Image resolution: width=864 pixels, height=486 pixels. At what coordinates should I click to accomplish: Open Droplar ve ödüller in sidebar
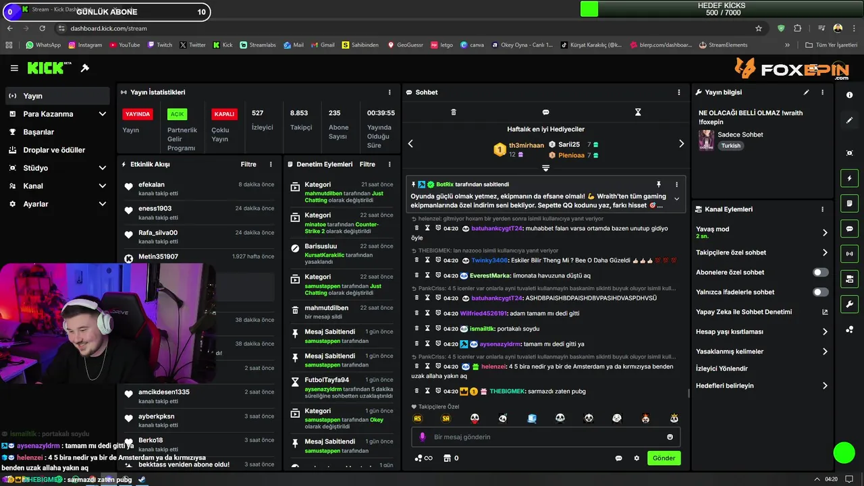(x=57, y=150)
